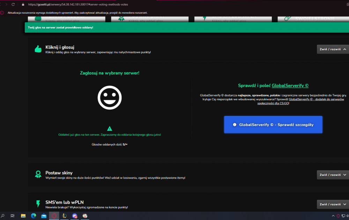Go forward with the browser arrow
The width and height of the screenshot is (349, 220).
pos(6,5)
